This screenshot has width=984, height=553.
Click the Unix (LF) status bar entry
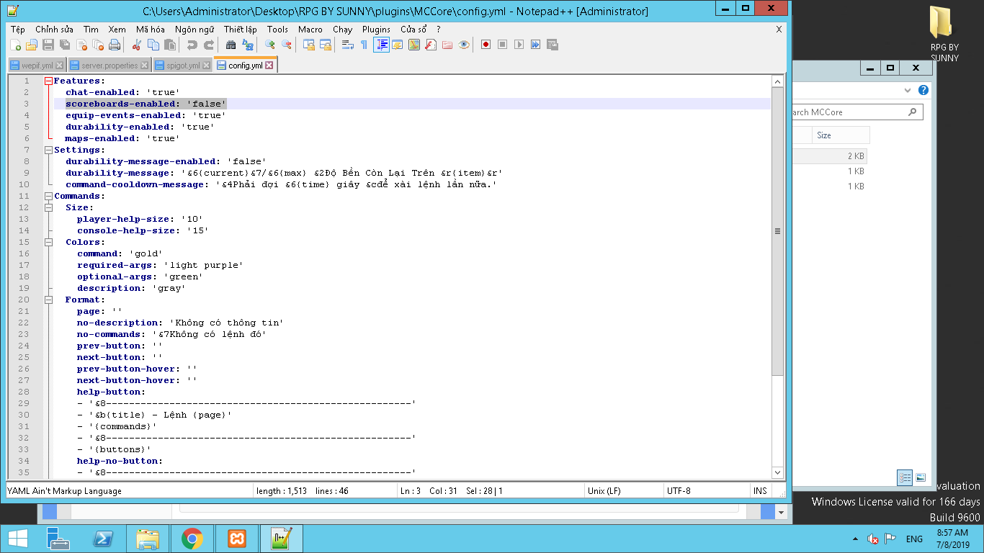pyautogui.click(x=604, y=491)
